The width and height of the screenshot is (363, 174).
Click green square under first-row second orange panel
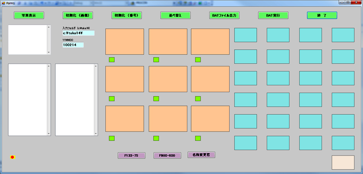point(156,60)
